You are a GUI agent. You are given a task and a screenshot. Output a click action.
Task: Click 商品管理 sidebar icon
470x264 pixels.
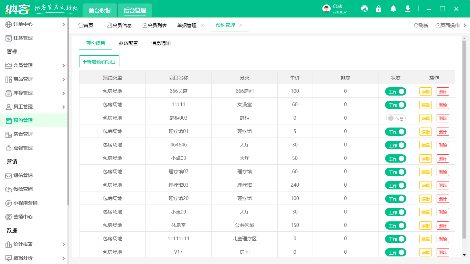pyautogui.click(x=9, y=79)
